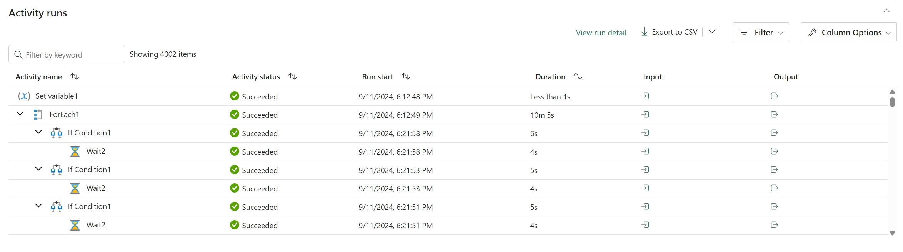Screen dimensions: 903x252
Task: Open input details for Set variable1 row
Action: (645, 96)
